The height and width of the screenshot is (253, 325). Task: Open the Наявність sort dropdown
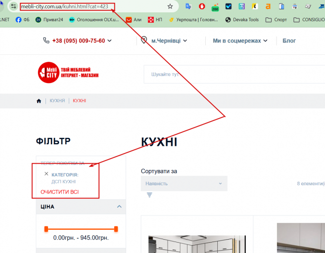184,183
